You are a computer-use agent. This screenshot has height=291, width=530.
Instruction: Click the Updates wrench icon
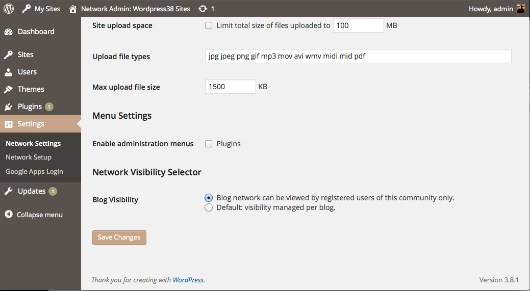pos(9,192)
